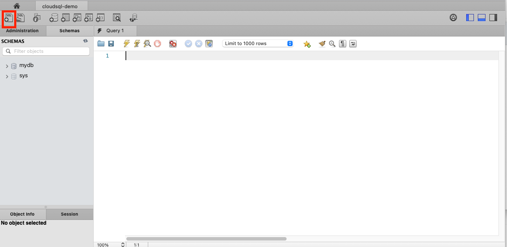Toggle the bottom output panel
This screenshot has height=247, width=507.
(x=482, y=18)
